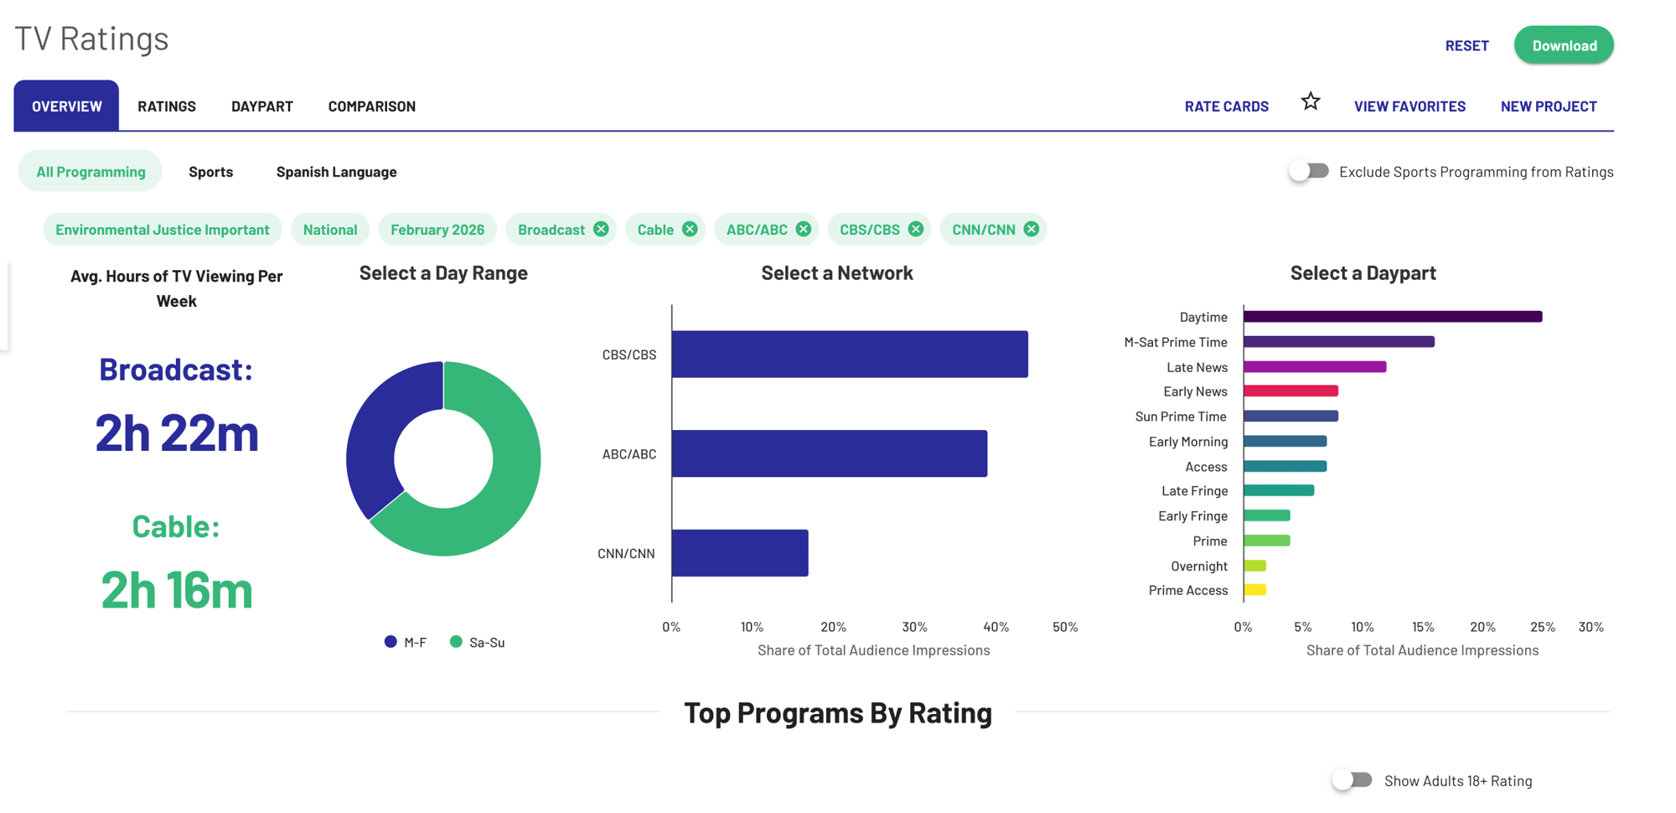This screenshot has width=1676, height=813.
Task: Remove the ABC/ABC filter chip
Action: click(x=803, y=229)
